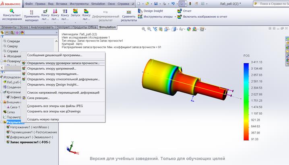Click the Design Insight ribbon icon
The image size is (289, 165).
(140, 11)
